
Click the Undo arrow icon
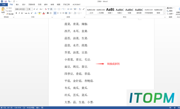(9, 1)
